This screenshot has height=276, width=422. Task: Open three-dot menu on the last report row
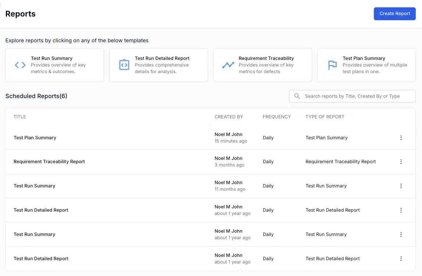click(401, 259)
